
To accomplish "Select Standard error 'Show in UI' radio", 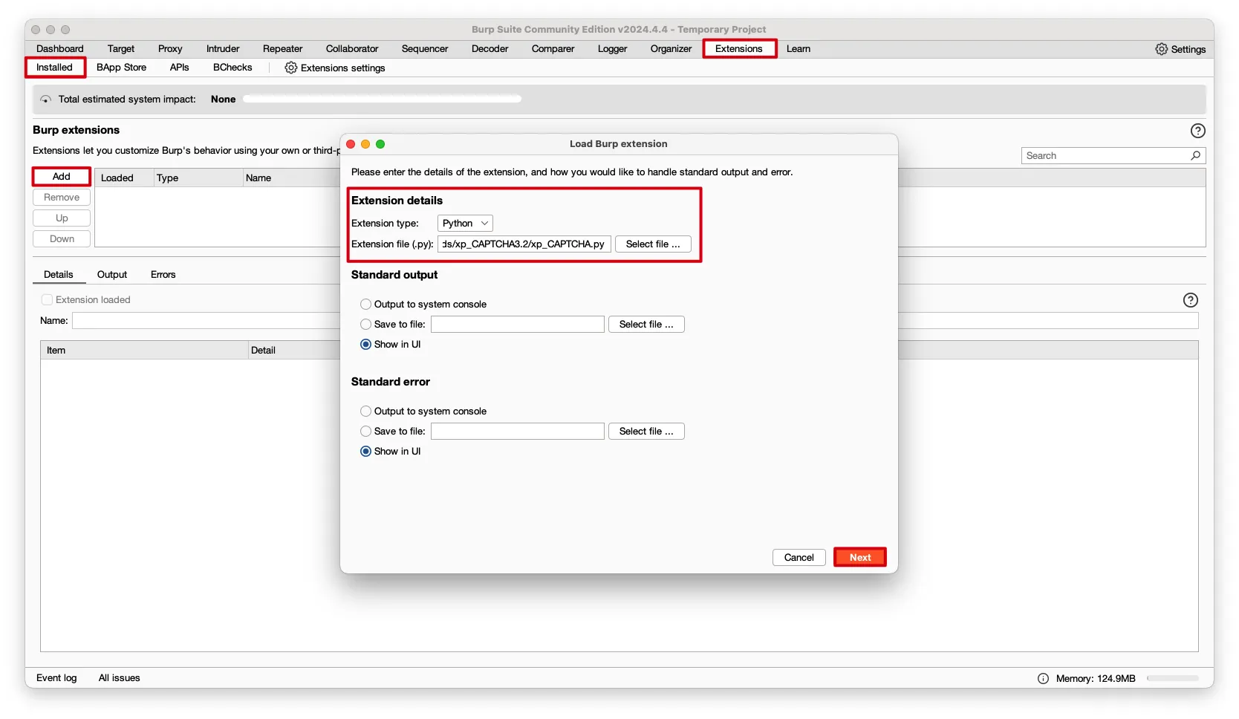I will tap(365, 452).
